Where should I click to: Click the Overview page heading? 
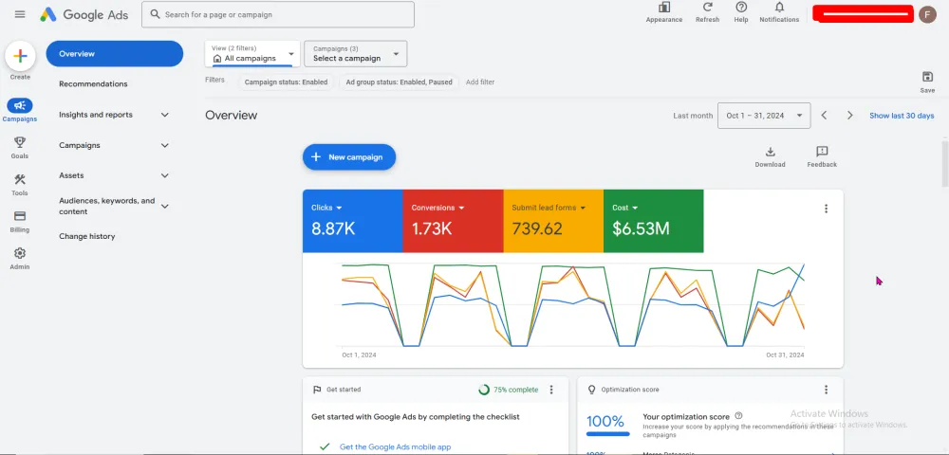click(232, 116)
